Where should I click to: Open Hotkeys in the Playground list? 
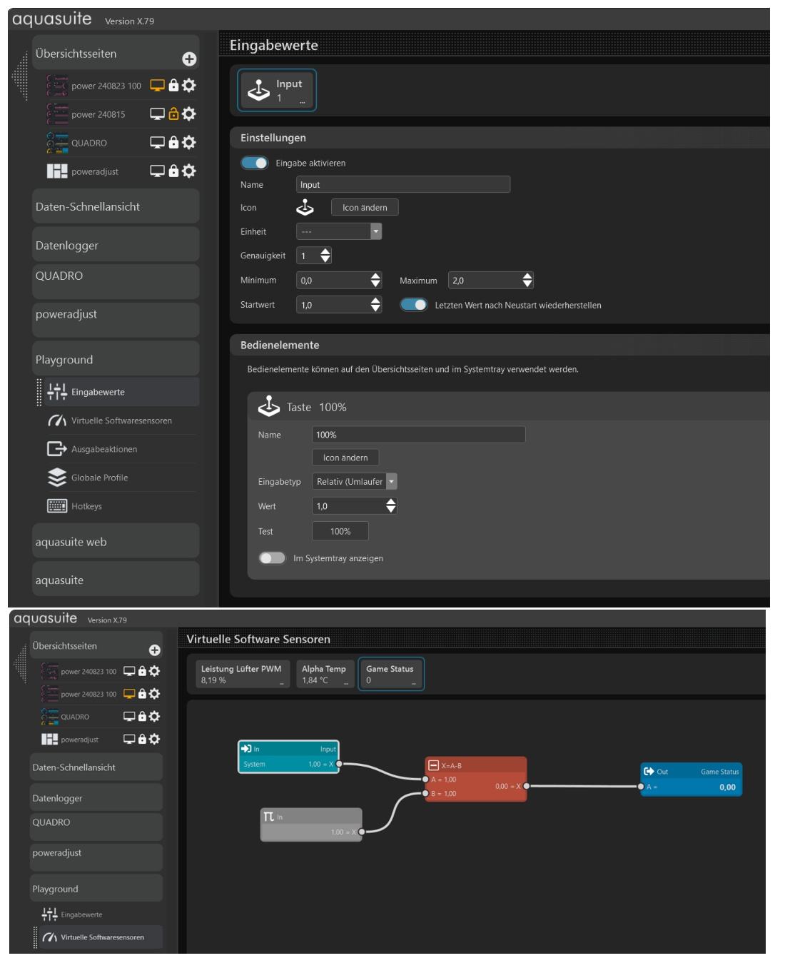pyautogui.click(x=120, y=506)
